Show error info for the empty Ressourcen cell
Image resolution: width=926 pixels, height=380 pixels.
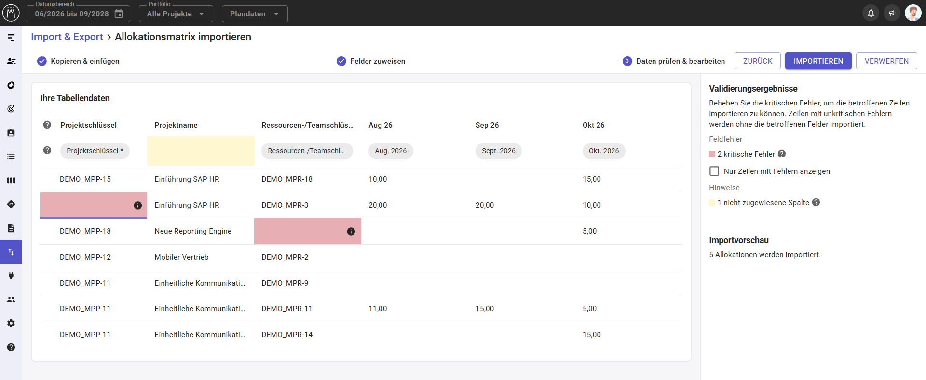point(351,232)
